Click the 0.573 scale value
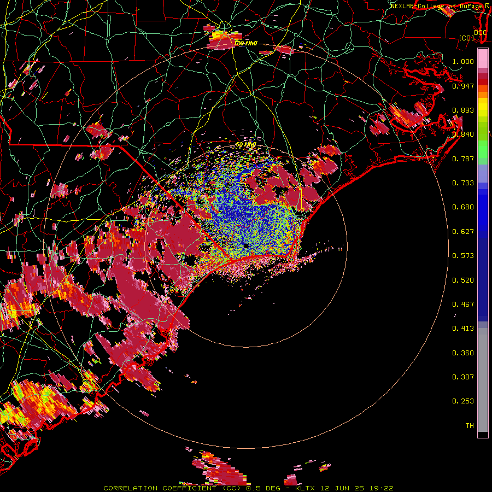Image resolution: width=492 pixels, height=492 pixels. point(463,256)
